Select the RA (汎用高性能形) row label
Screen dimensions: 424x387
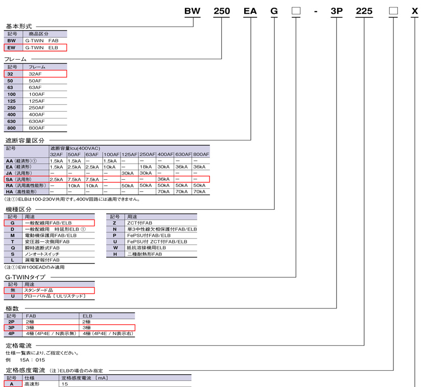click(26, 185)
